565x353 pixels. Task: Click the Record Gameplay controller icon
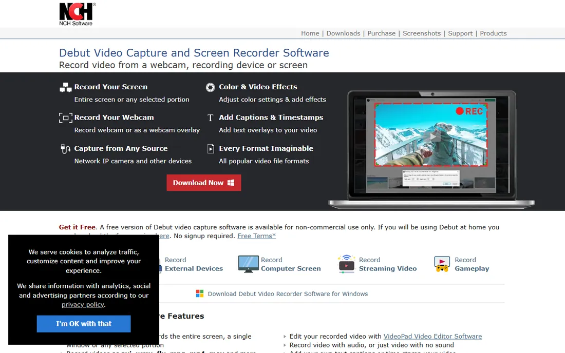[442, 264]
